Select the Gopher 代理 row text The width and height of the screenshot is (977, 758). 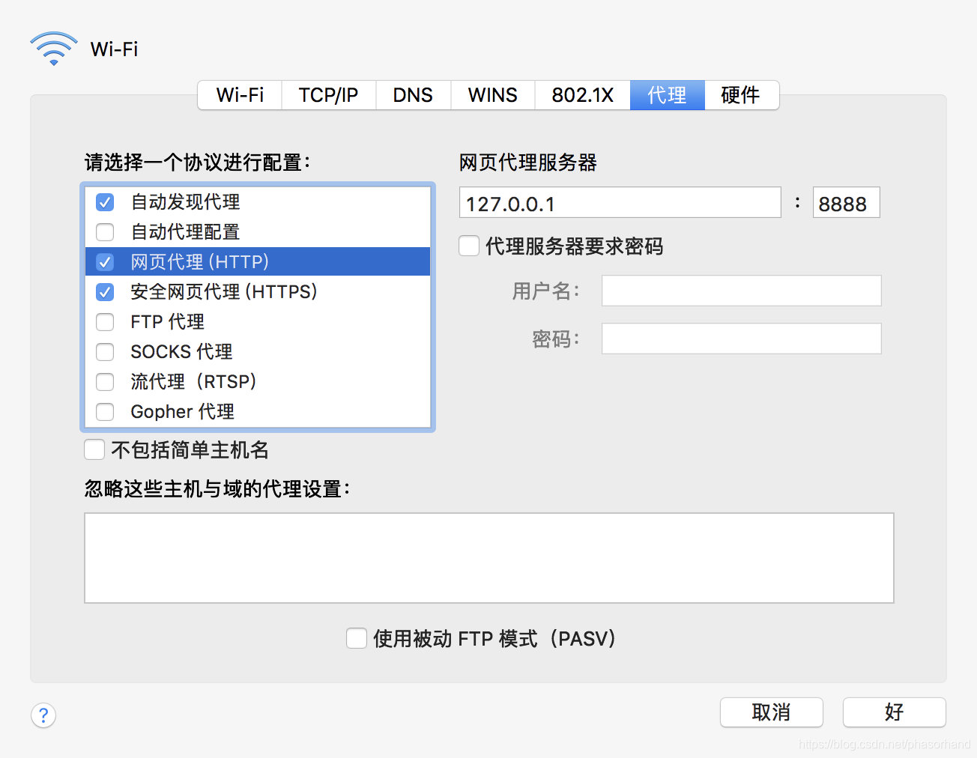[182, 412]
